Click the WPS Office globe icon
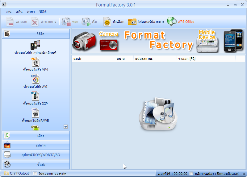This screenshot has width=247, height=177. click(172, 21)
